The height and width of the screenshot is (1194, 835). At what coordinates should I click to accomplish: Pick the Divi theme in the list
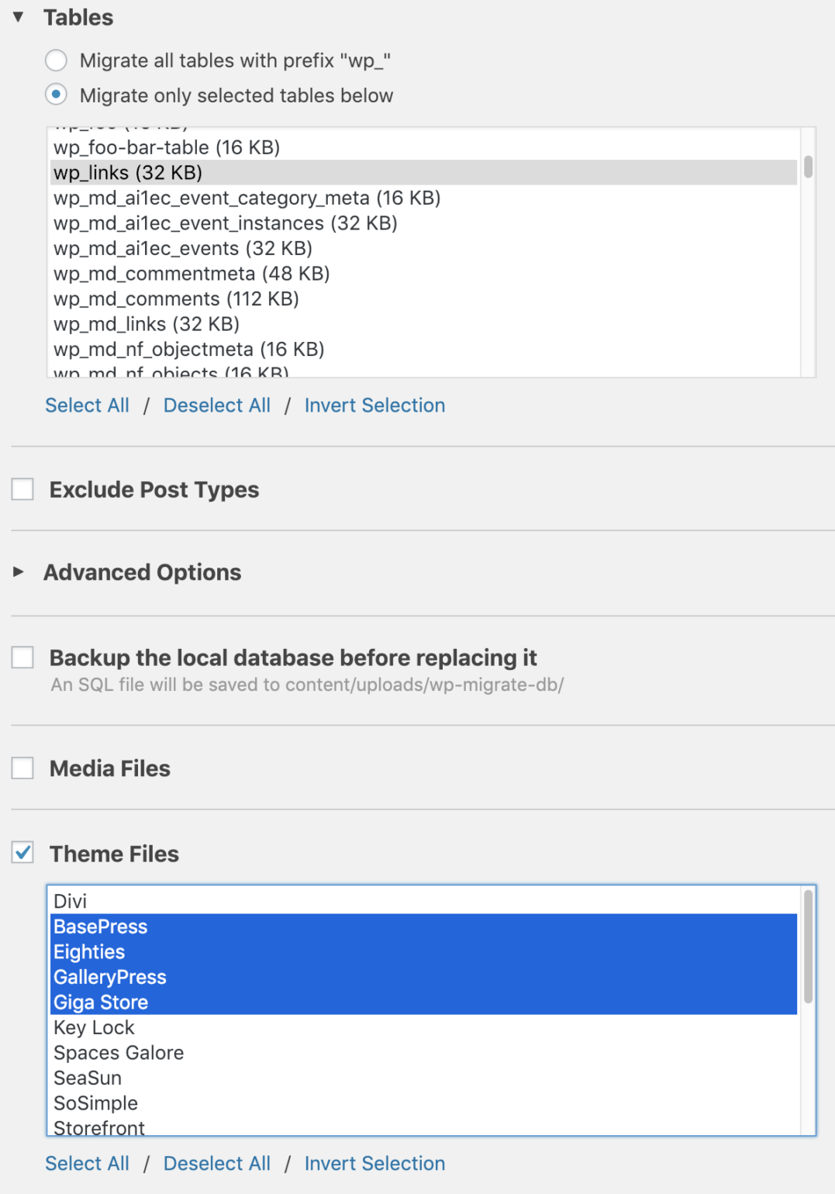pos(71,902)
